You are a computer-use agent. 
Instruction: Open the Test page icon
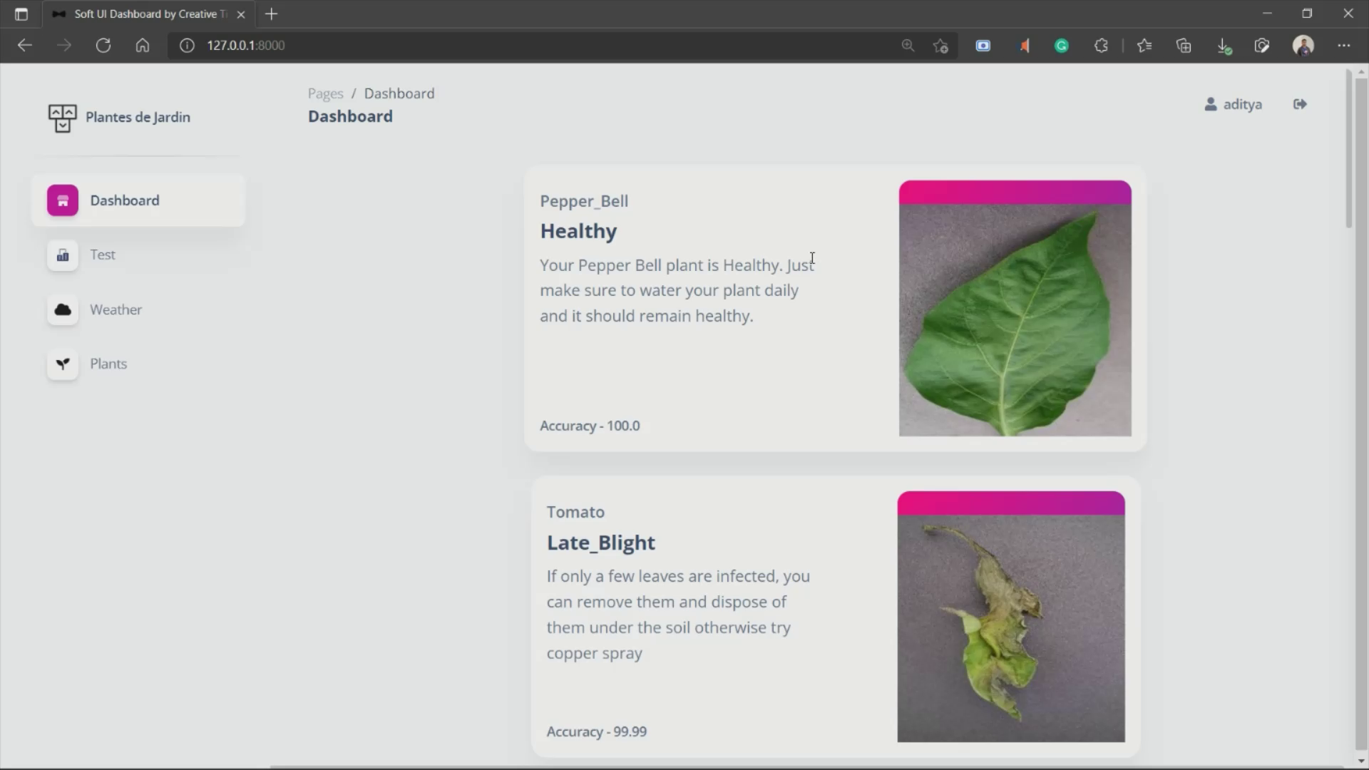(x=63, y=255)
